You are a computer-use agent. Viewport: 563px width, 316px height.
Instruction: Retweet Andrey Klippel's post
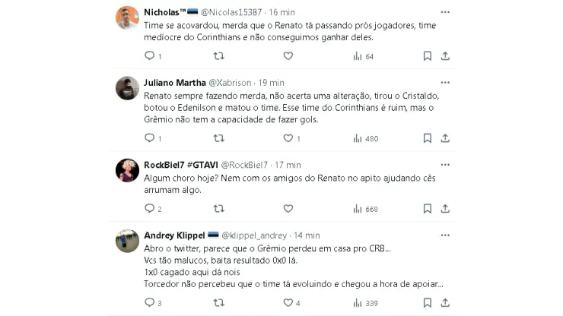tap(218, 302)
